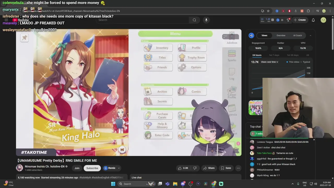The height and width of the screenshot is (188, 334).
Task: Open the YouTube hamburger guide menu
Action: point(6,20)
